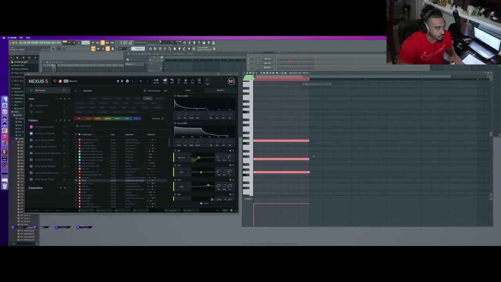Go to previous preset in Nexus header
The width and height of the screenshot is (501, 282).
click(x=118, y=81)
